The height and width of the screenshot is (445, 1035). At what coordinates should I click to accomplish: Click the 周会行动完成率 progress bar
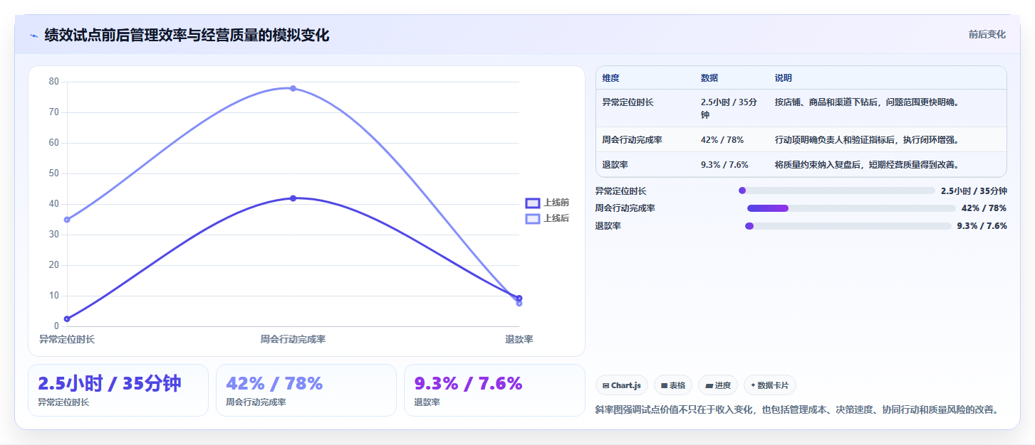(x=851, y=208)
